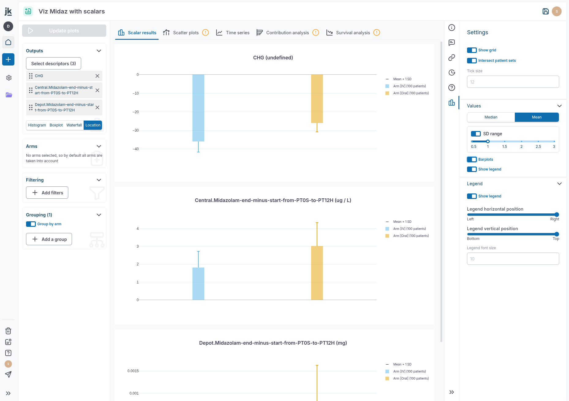Open the purple folder icon
Viewport: 569px width, 401px height.
tap(9, 95)
